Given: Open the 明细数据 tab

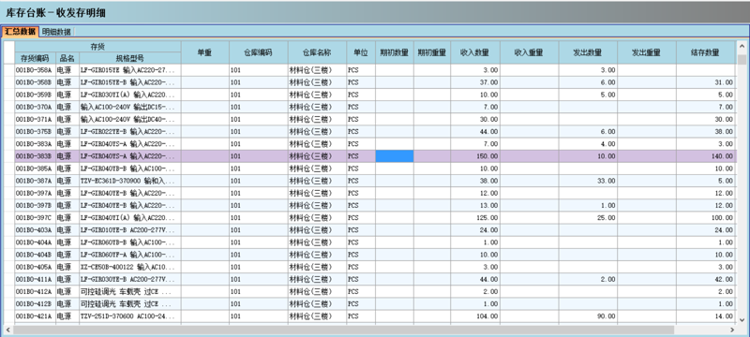Looking at the screenshot, I should tap(56, 32).
